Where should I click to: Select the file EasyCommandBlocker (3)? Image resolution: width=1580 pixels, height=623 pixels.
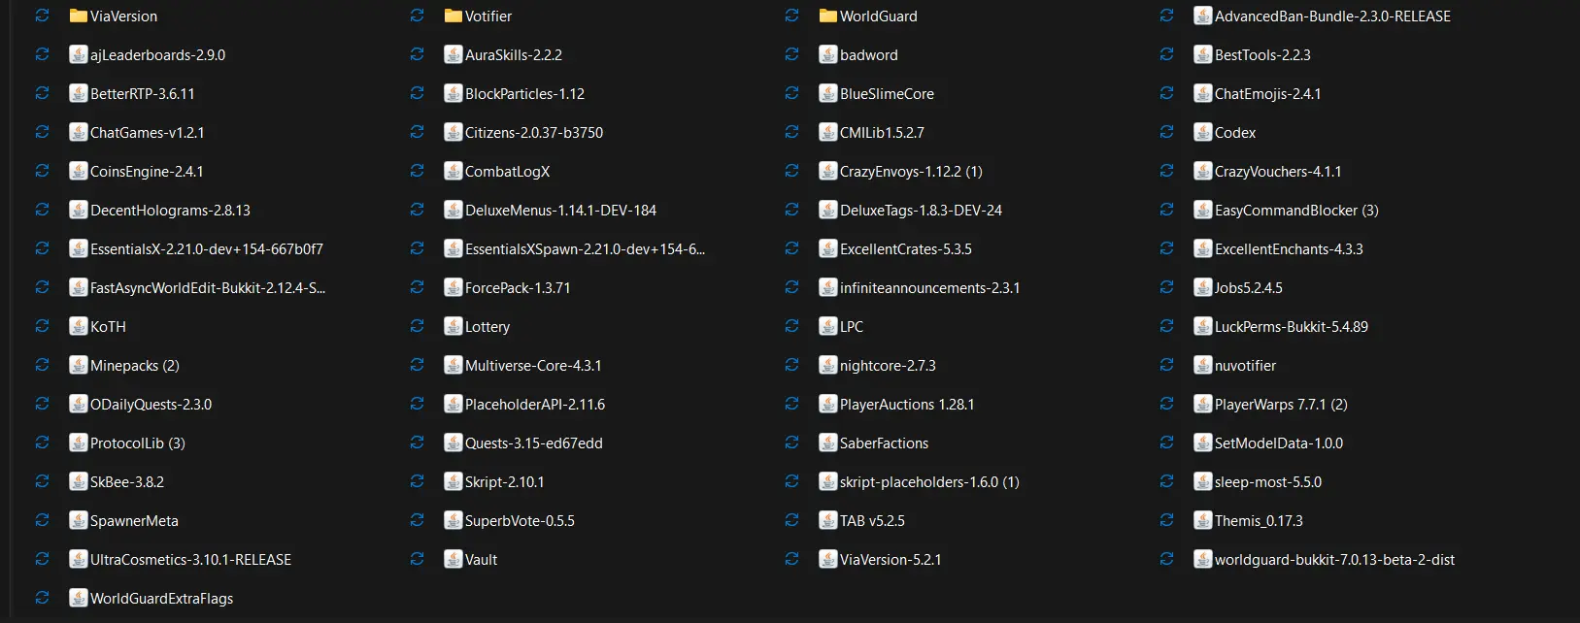click(1296, 211)
